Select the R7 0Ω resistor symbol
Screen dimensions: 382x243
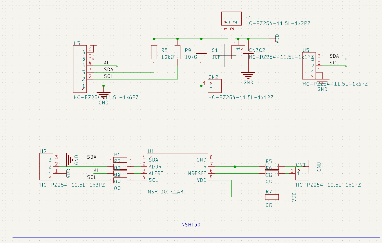pyautogui.click(x=272, y=197)
